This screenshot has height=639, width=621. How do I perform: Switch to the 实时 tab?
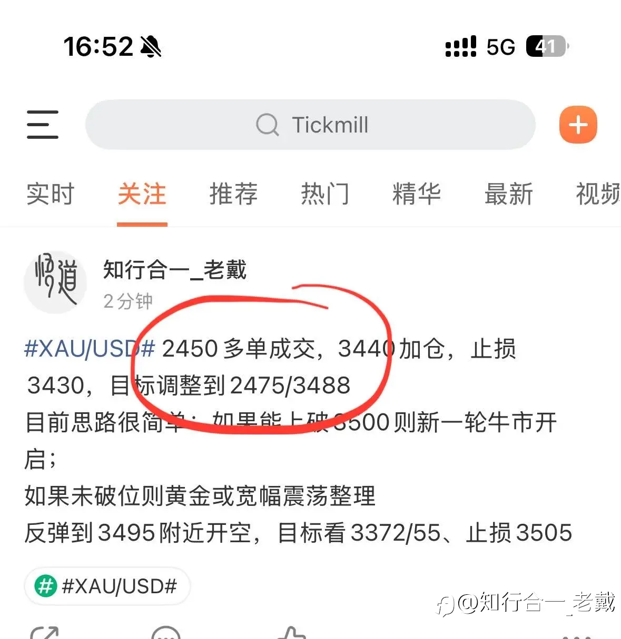click(x=51, y=194)
